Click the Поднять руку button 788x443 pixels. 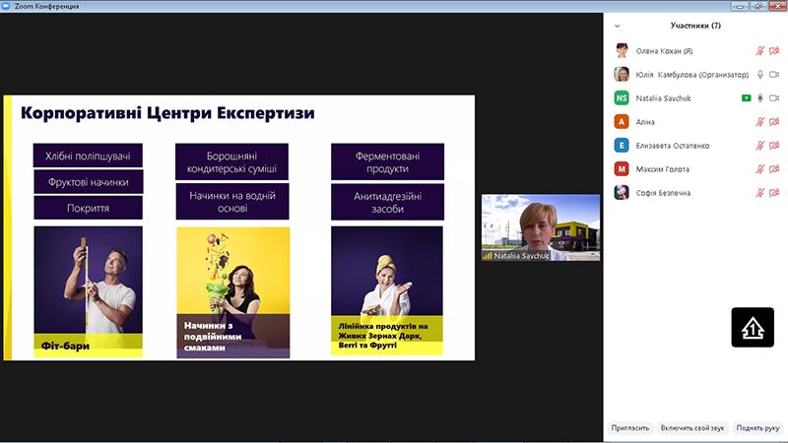pos(757,428)
